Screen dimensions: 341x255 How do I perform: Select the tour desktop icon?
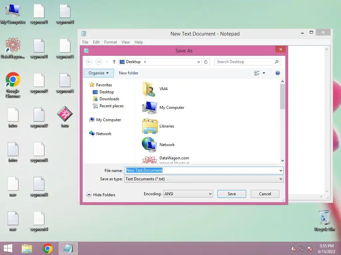pos(65,117)
